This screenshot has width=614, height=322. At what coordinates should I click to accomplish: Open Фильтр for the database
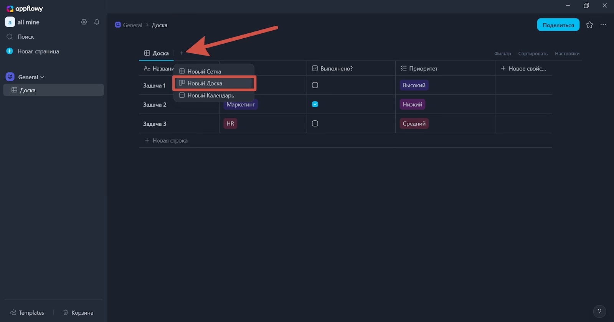point(502,54)
